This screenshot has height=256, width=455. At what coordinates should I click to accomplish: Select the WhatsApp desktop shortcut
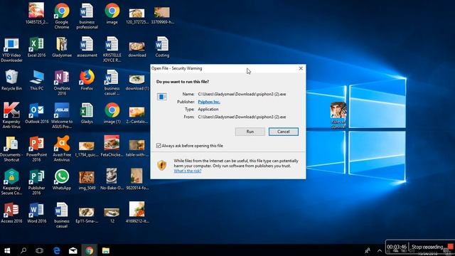[x=62, y=179]
